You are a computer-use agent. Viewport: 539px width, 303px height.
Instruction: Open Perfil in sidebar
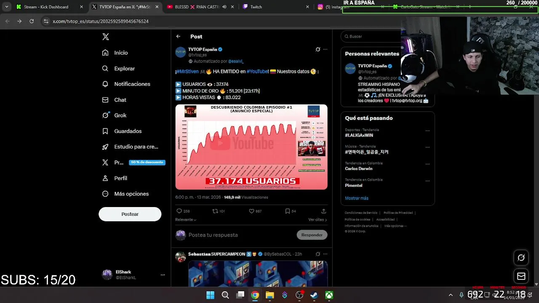point(115,178)
